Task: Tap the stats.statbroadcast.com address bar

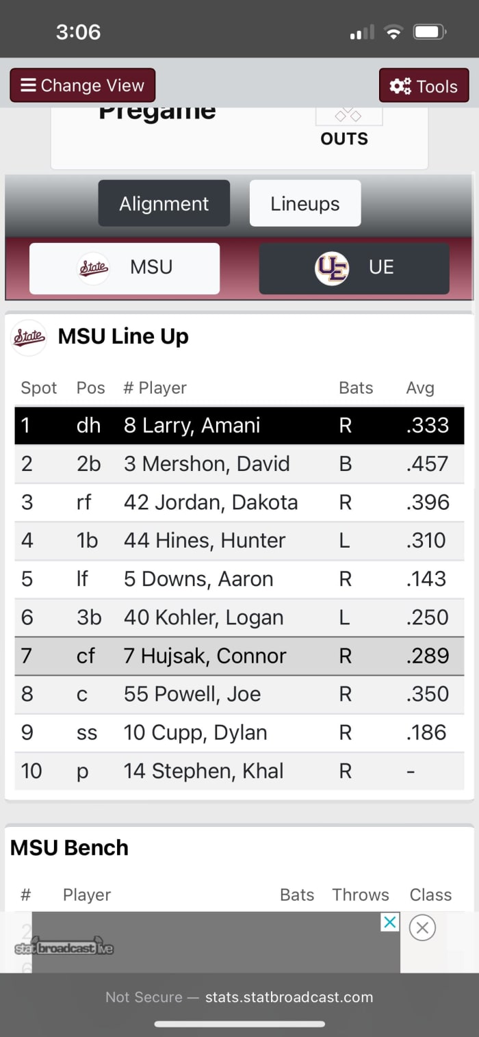Action: (239, 997)
